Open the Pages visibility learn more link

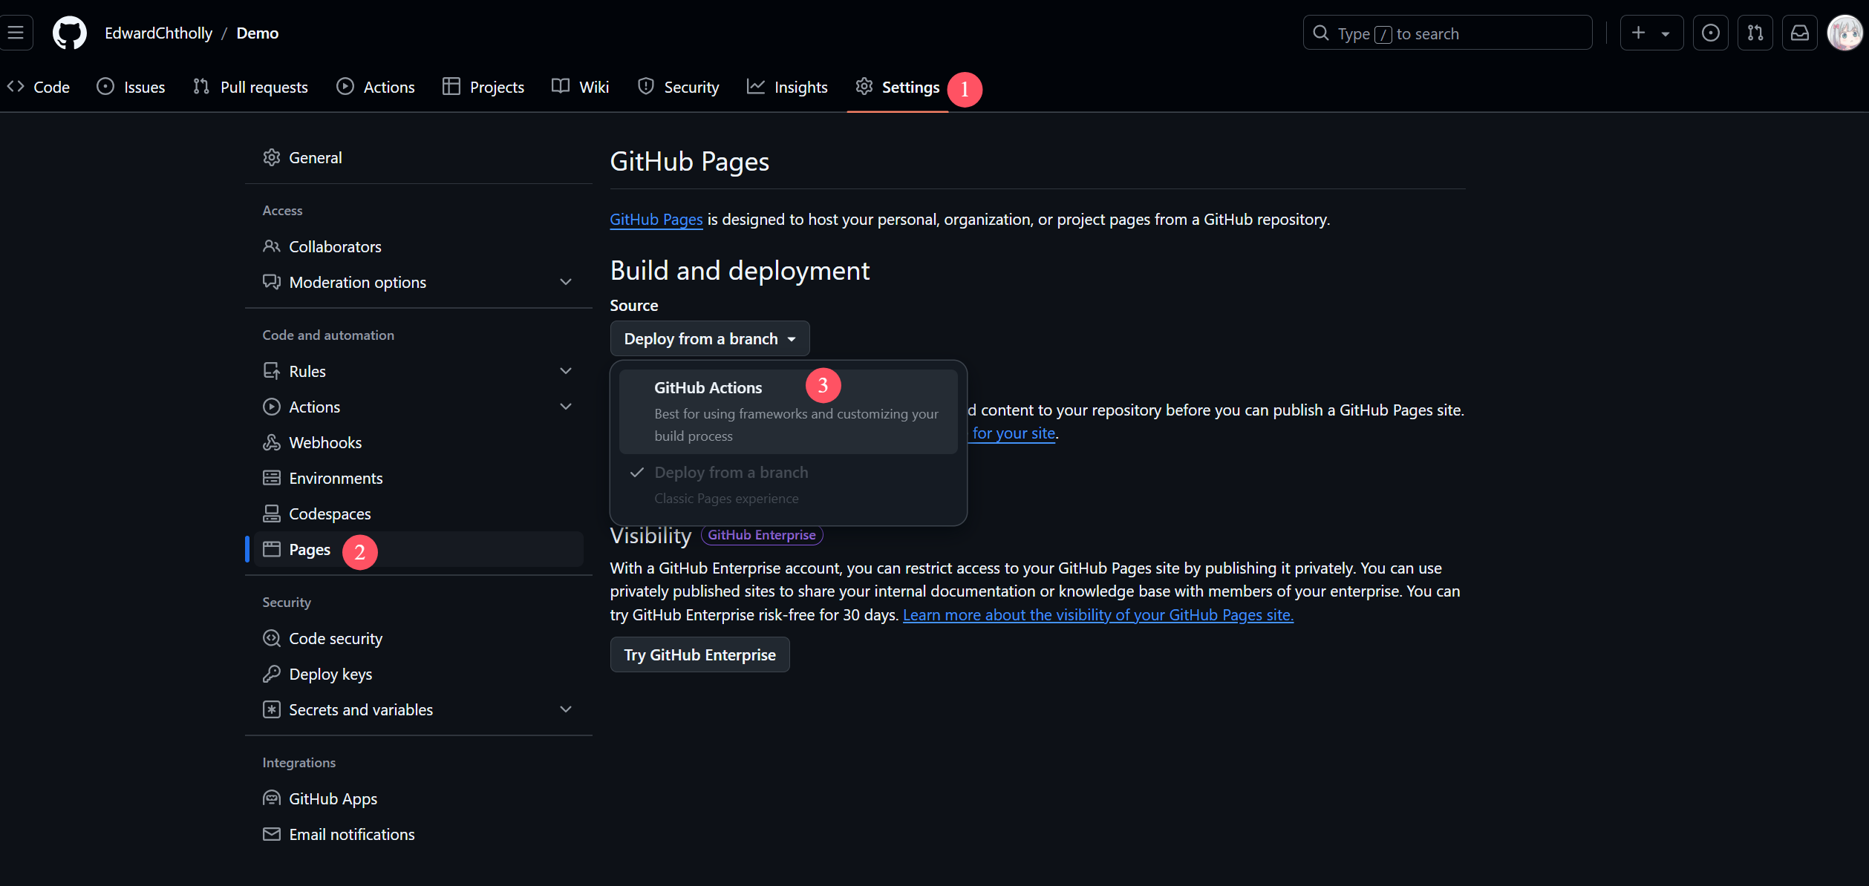(x=1098, y=614)
